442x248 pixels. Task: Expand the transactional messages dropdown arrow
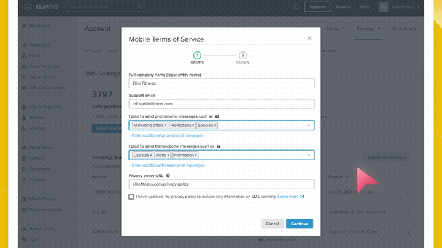pos(309,155)
